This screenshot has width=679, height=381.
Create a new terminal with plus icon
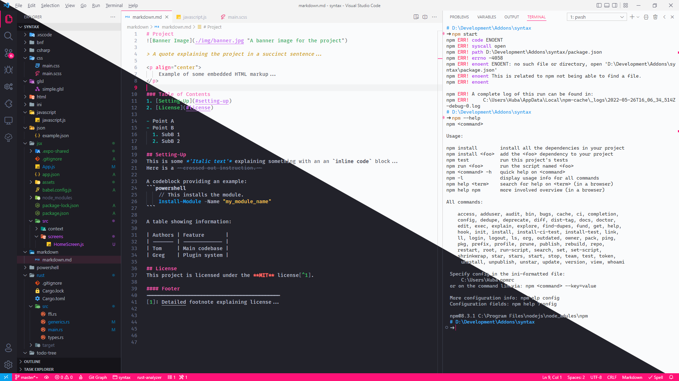pos(632,17)
